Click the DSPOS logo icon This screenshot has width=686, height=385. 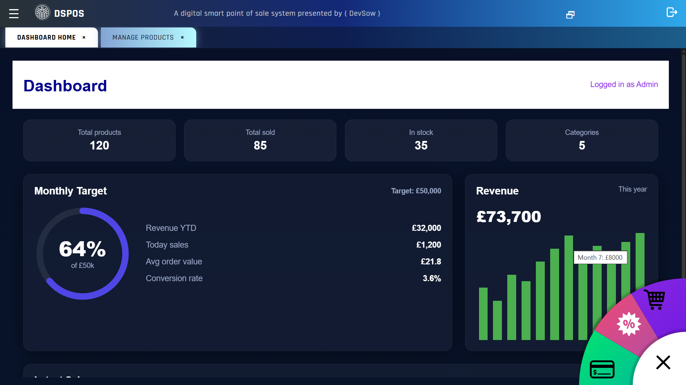click(x=42, y=12)
